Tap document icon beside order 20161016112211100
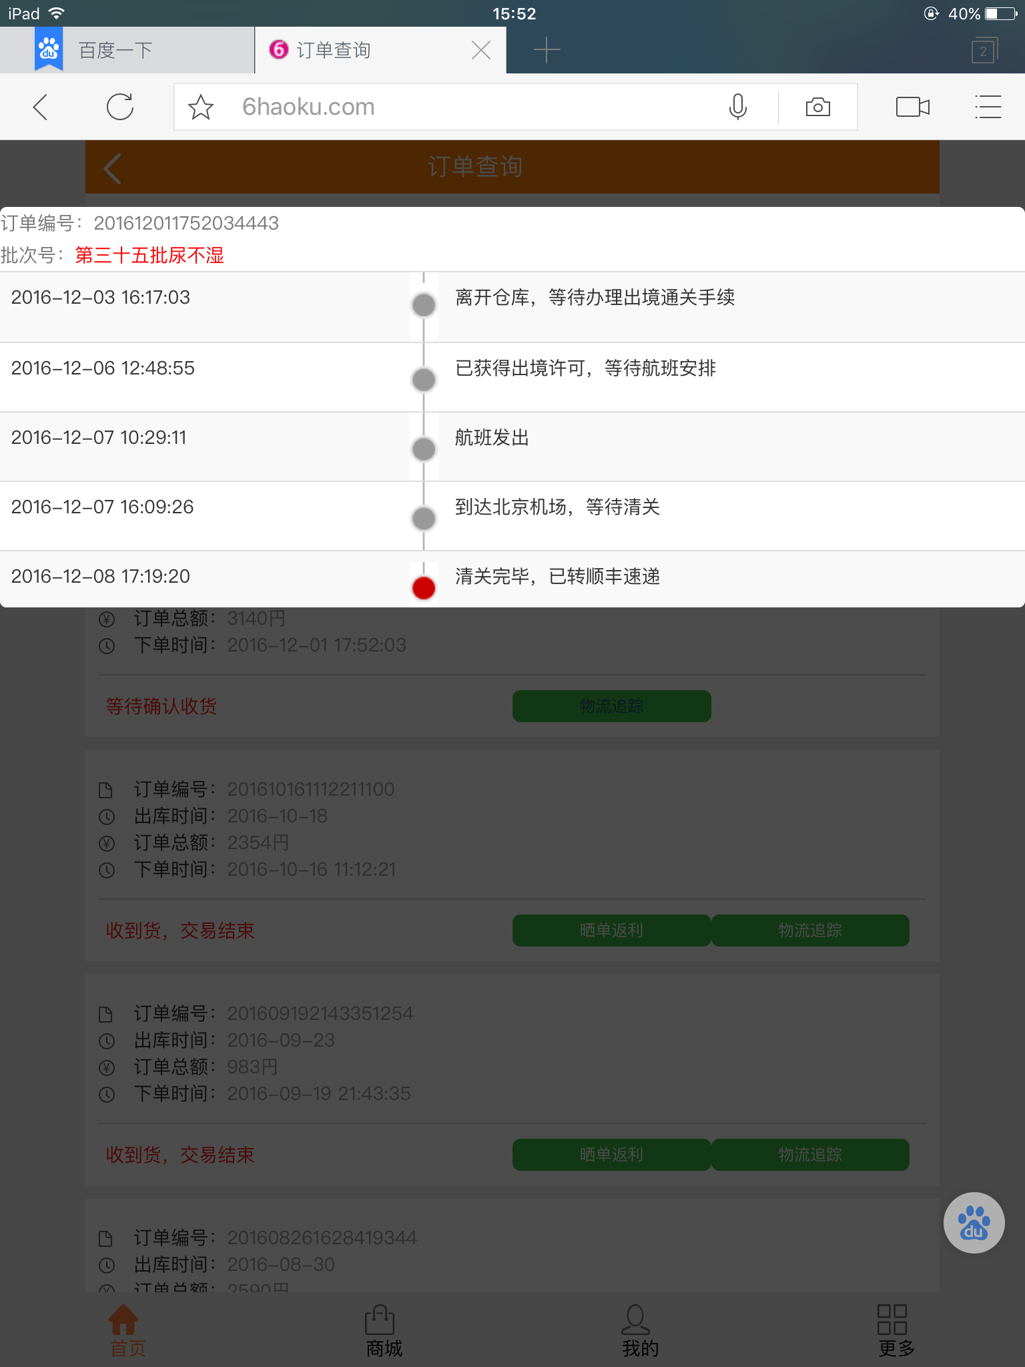1025x1367 pixels. pos(106,790)
